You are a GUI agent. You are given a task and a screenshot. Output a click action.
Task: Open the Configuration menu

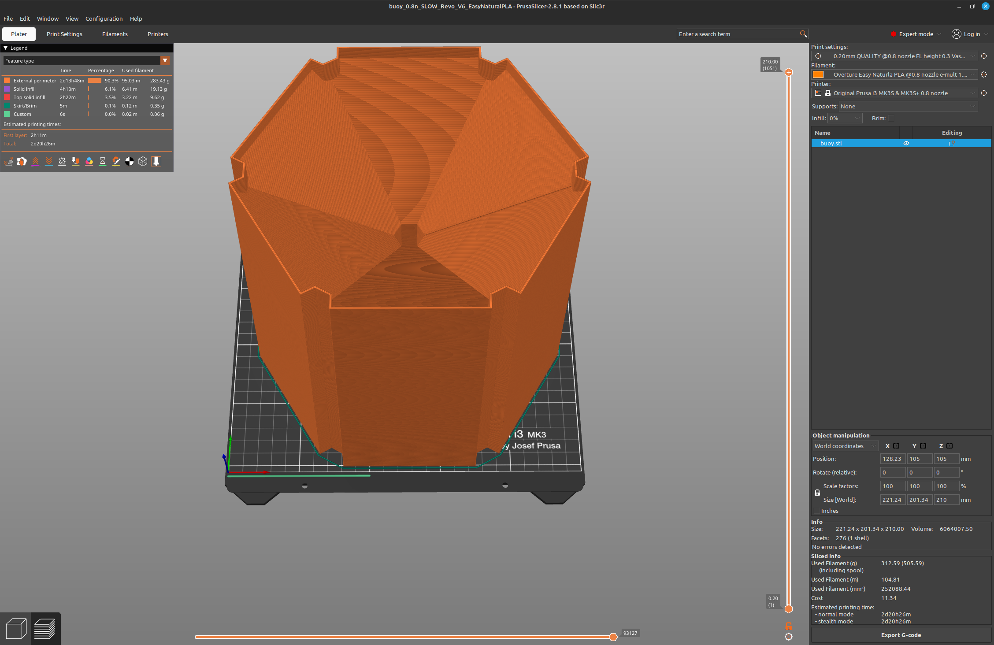coord(104,19)
